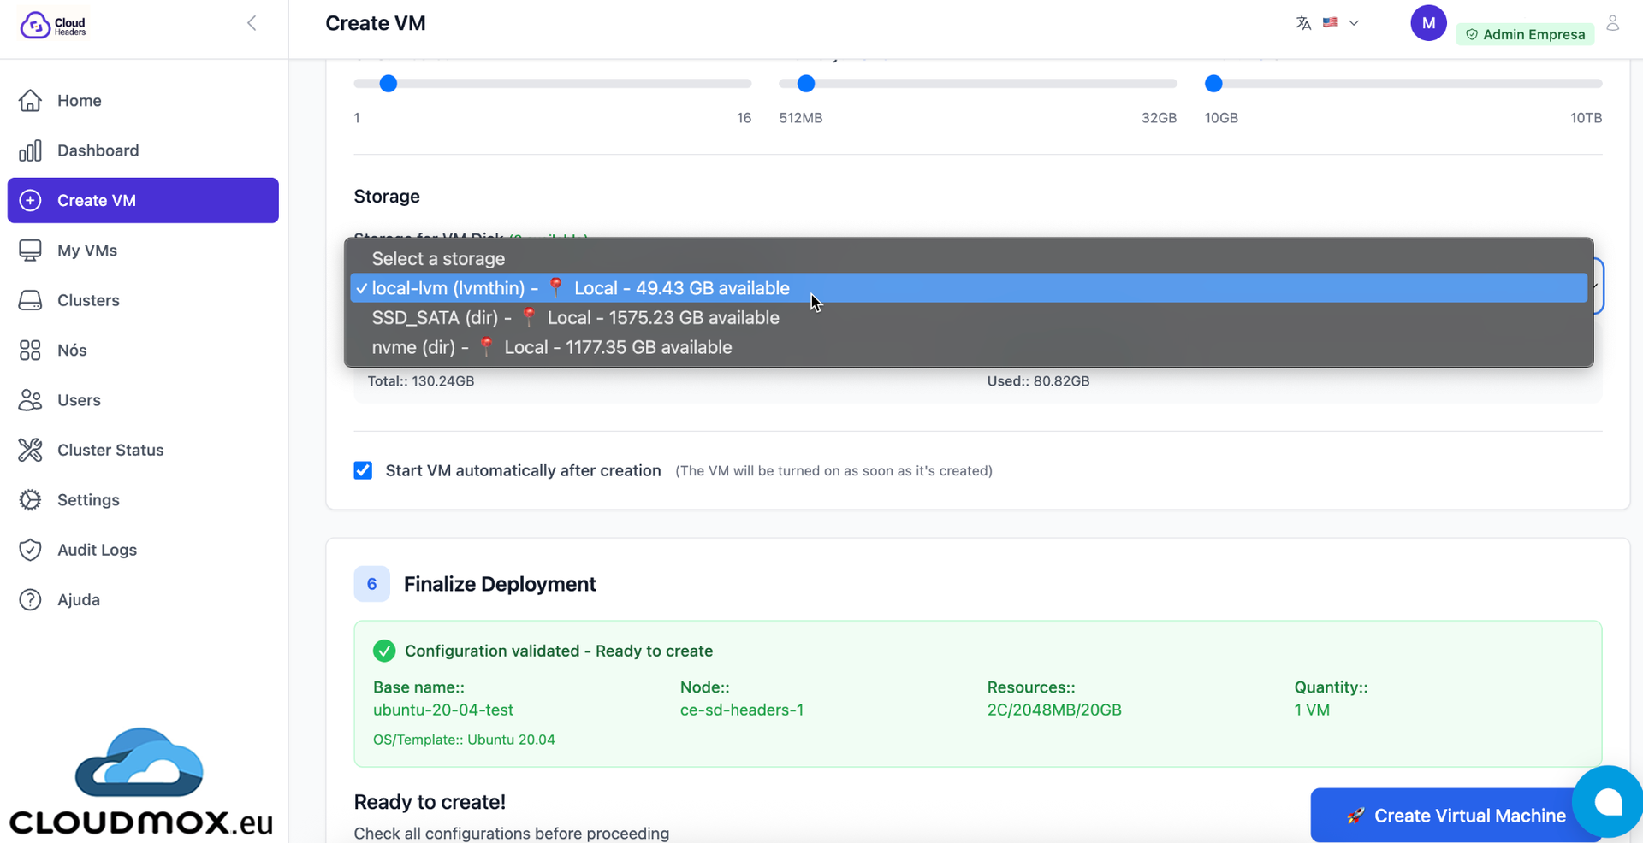This screenshot has width=1643, height=843.
Task: Uncheck Start VM automatically after creation
Action: tap(363, 471)
